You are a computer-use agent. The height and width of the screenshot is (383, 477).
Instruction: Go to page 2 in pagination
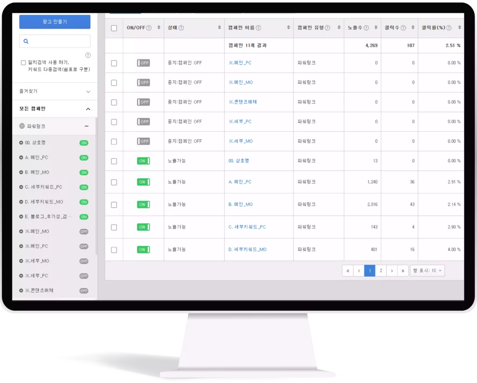click(x=381, y=271)
